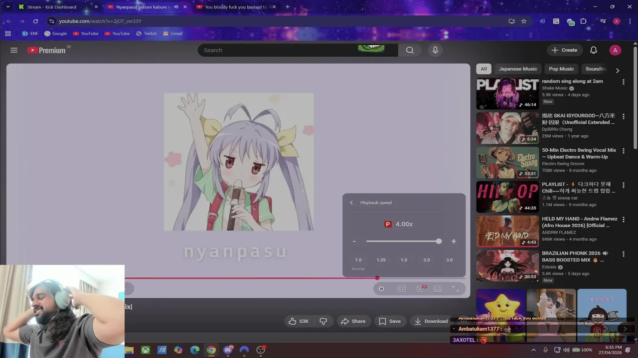638x358 pixels.
Task: Open Xbox app in taskbar
Action: [146, 350]
